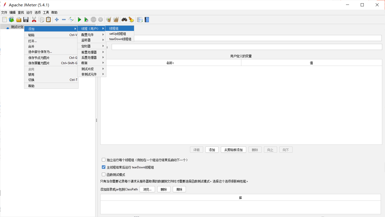The image size is (385, 217).
Task: Click the 浏览... button for ClassPath
Action: tap(147, 189)
